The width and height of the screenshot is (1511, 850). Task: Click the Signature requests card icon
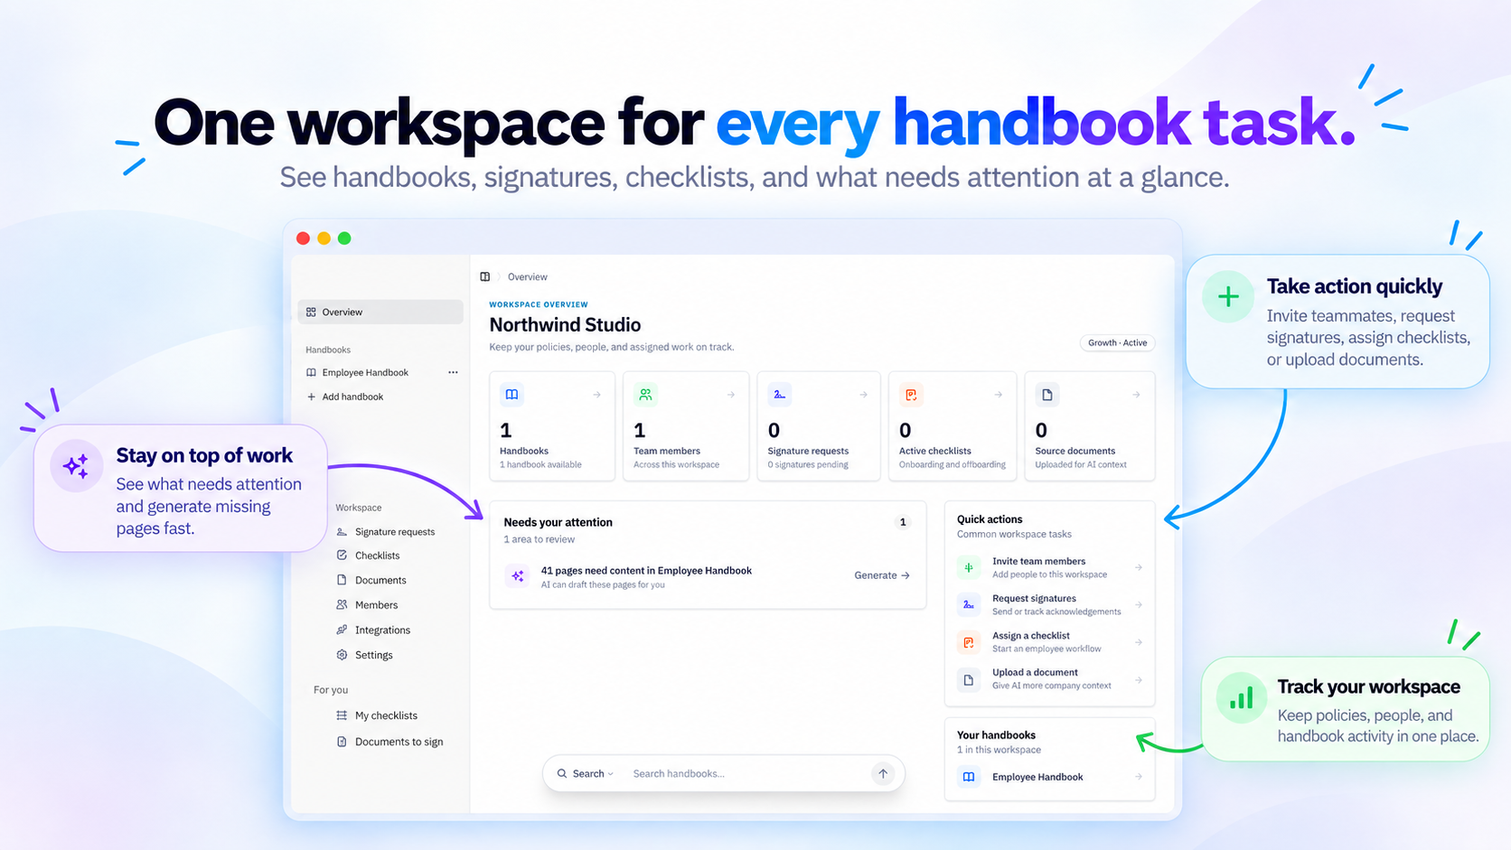779,395
